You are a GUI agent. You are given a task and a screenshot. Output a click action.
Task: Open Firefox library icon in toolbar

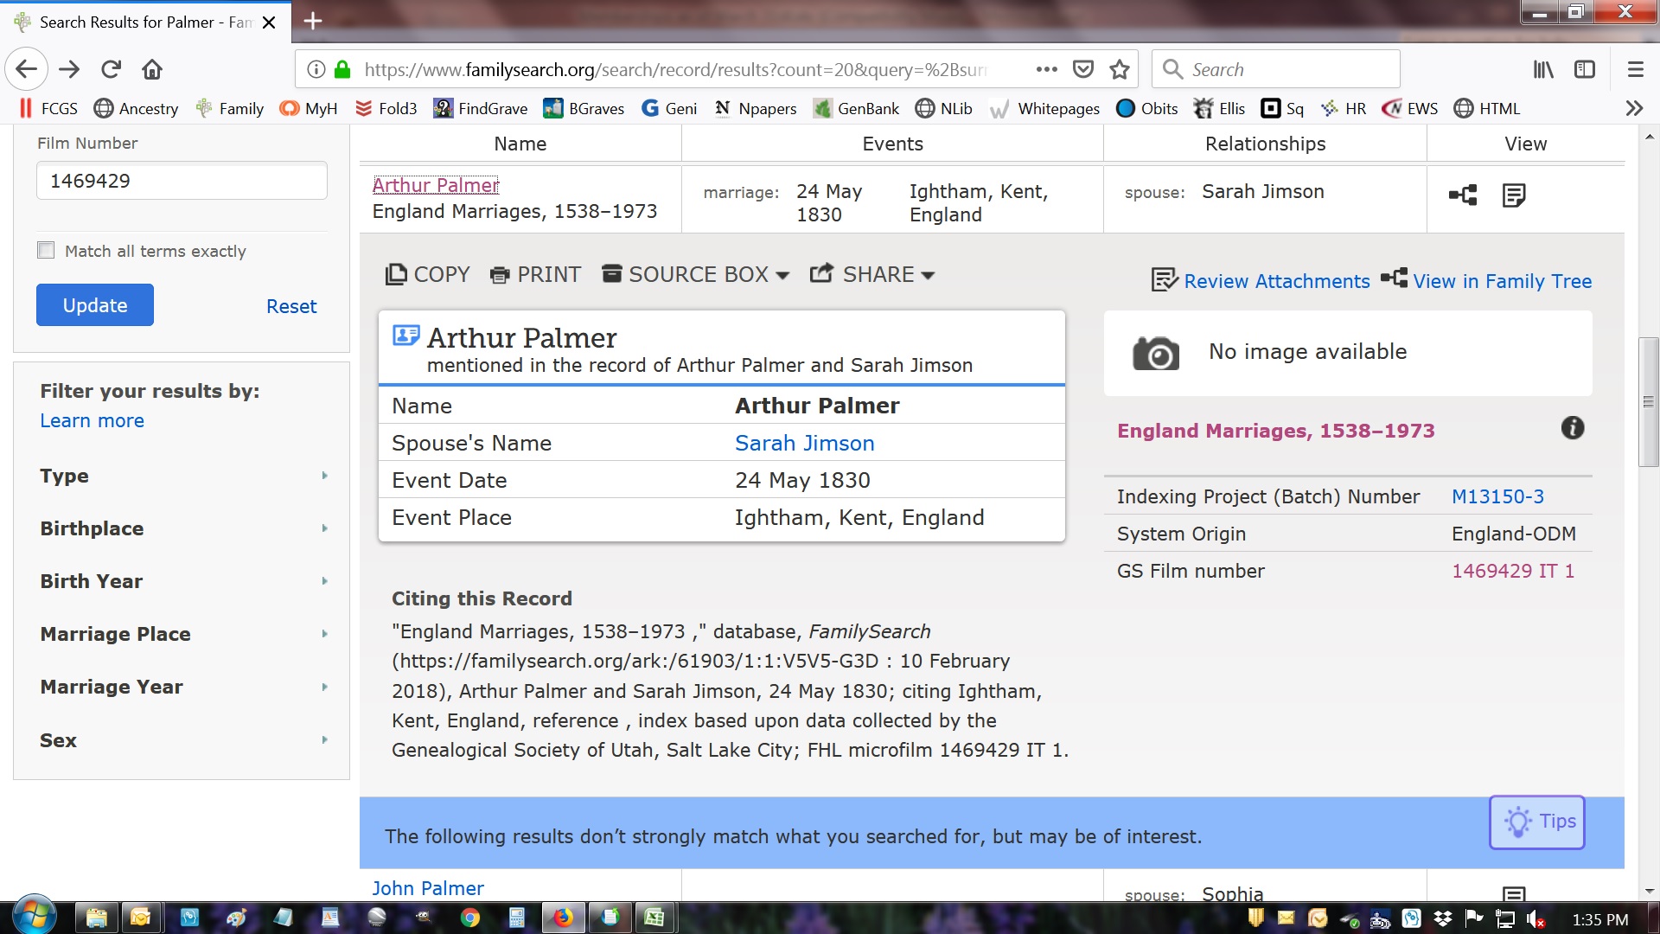click(1543, 70)
